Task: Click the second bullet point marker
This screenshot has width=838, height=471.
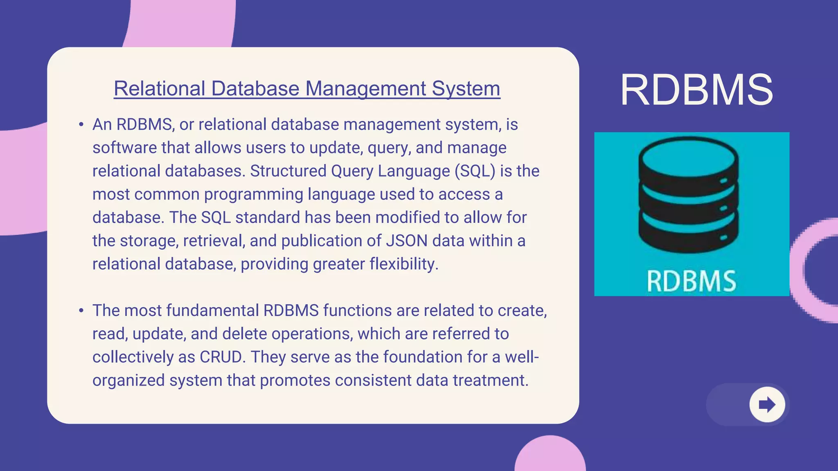Action: (81, 311)
